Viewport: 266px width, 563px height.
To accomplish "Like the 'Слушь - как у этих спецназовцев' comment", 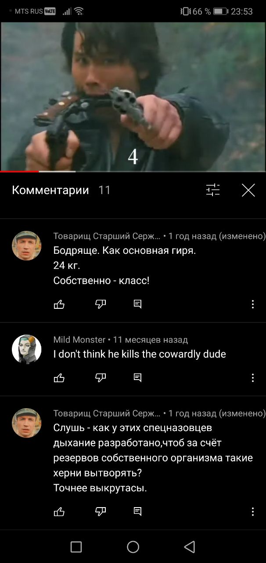I will coord(59,511).
